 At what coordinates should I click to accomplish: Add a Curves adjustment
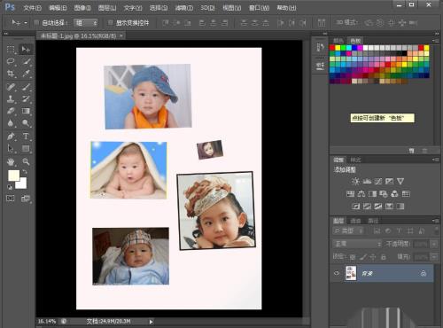[x=378, y=181]
